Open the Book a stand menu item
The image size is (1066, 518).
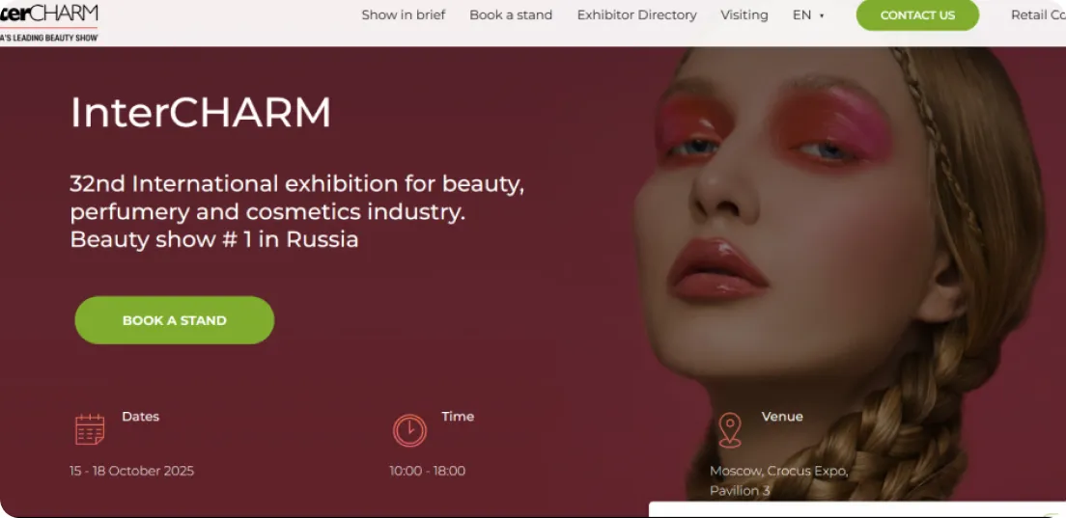(511, 14)
